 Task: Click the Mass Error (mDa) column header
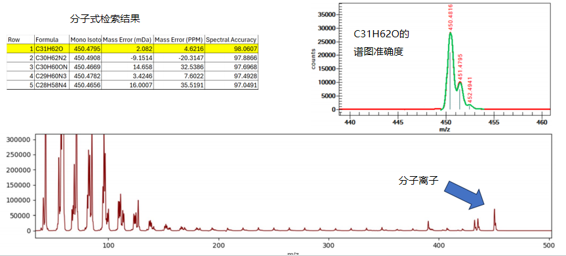coord(128,40)
